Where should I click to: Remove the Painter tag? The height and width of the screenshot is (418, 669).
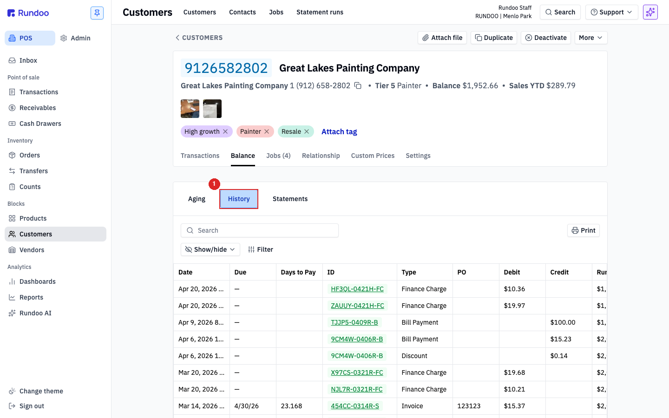tap(267, 131)
